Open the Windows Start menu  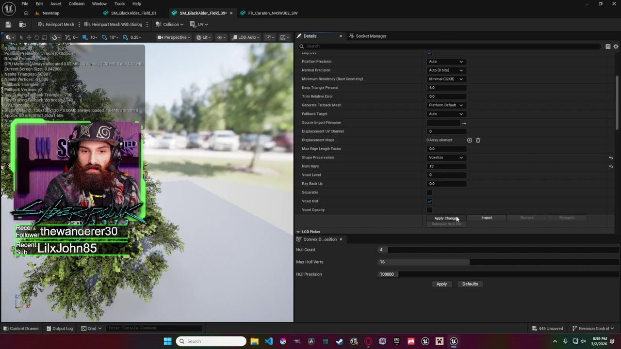tap(167, 341)
